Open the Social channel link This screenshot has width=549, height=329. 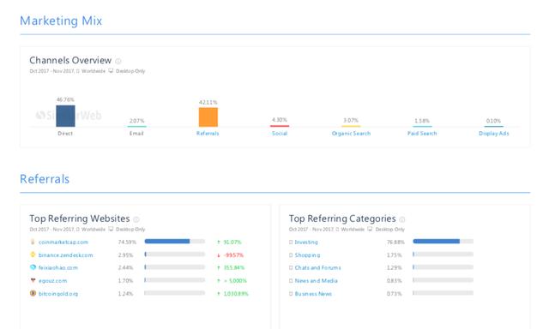pos(280,133)
